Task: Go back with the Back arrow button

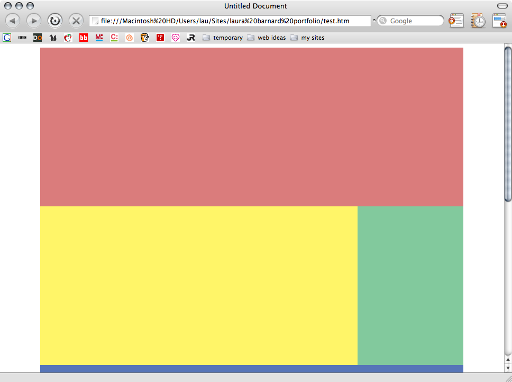Action: [13, 21]
